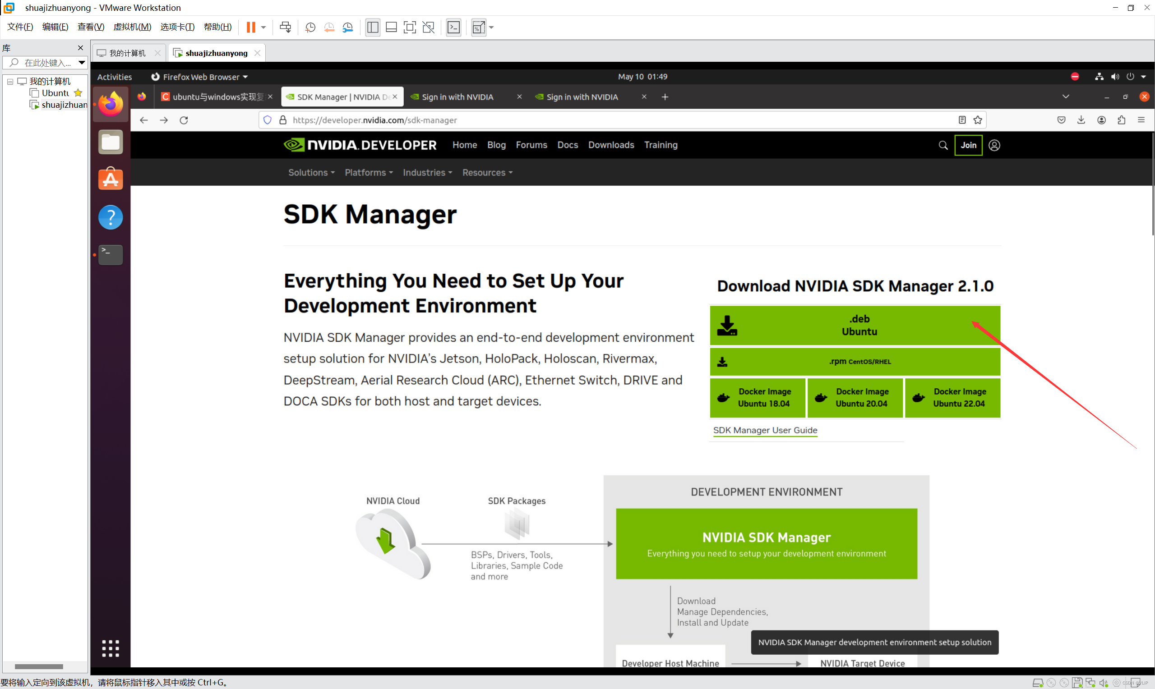Viewport: 1155px width, 689px height.
Task: Click the Firefox reload page icon
Action: point(184,120)
